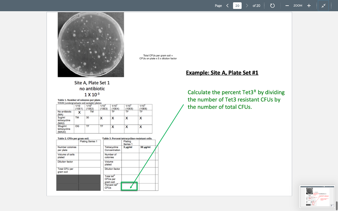
Task: Click the green annotation text about Percent Tet3R
Action: pyautogui.click(x=236, y=99)
